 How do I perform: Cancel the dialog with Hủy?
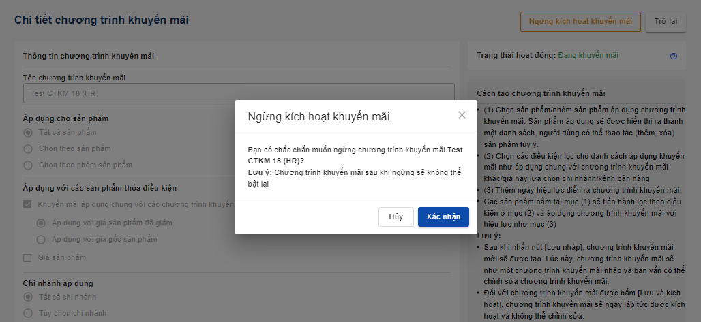pyautogui.click(x=396, y=216)
